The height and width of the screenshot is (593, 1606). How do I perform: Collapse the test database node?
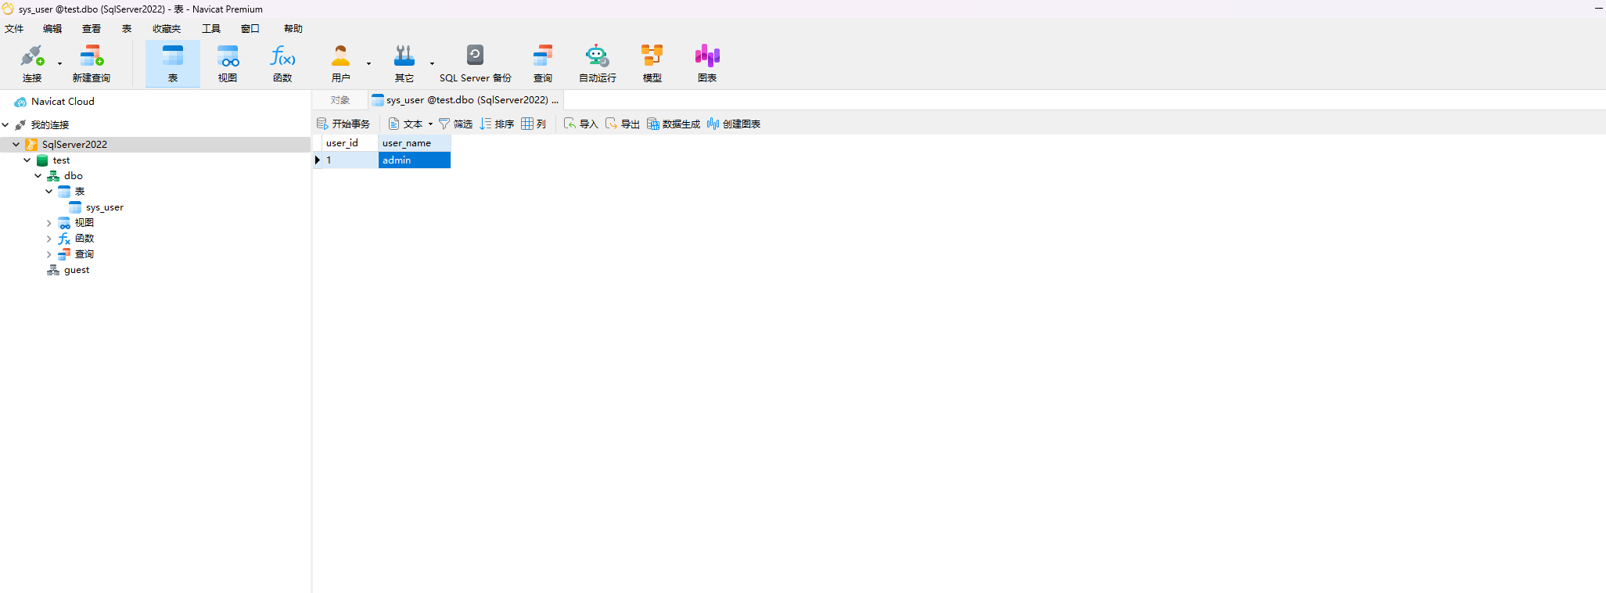tap(27, 160)
